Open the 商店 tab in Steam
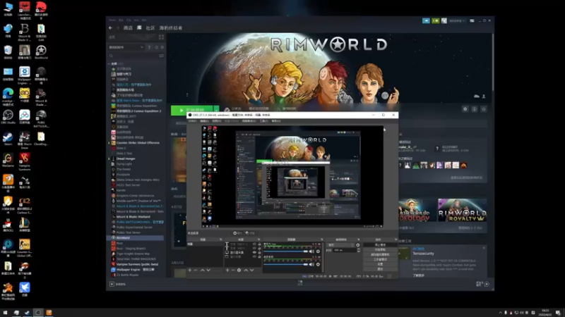565x317 pixels. (128, 27)
